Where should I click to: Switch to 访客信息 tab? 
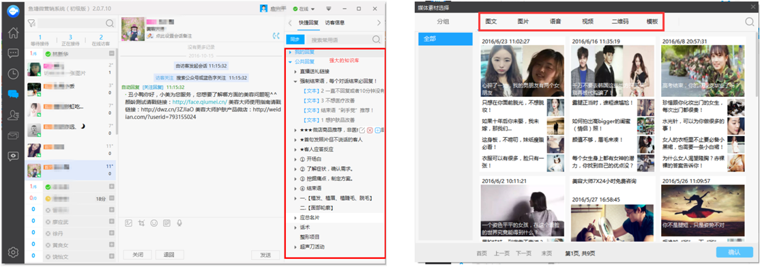[x=335, y=23]
